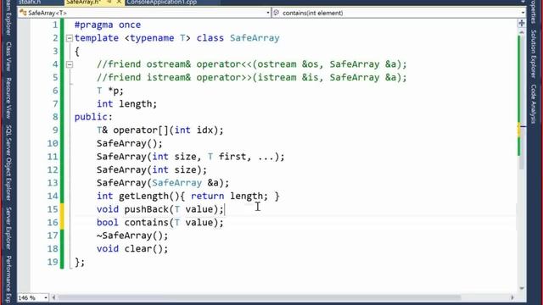Close the SafeArray.h document tab
Viewport: 543px width, 305px height.
coord(119,2)
